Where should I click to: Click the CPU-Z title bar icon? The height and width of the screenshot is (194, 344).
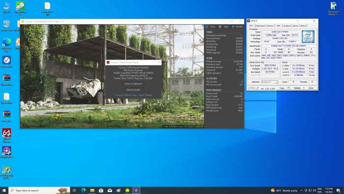249,21
